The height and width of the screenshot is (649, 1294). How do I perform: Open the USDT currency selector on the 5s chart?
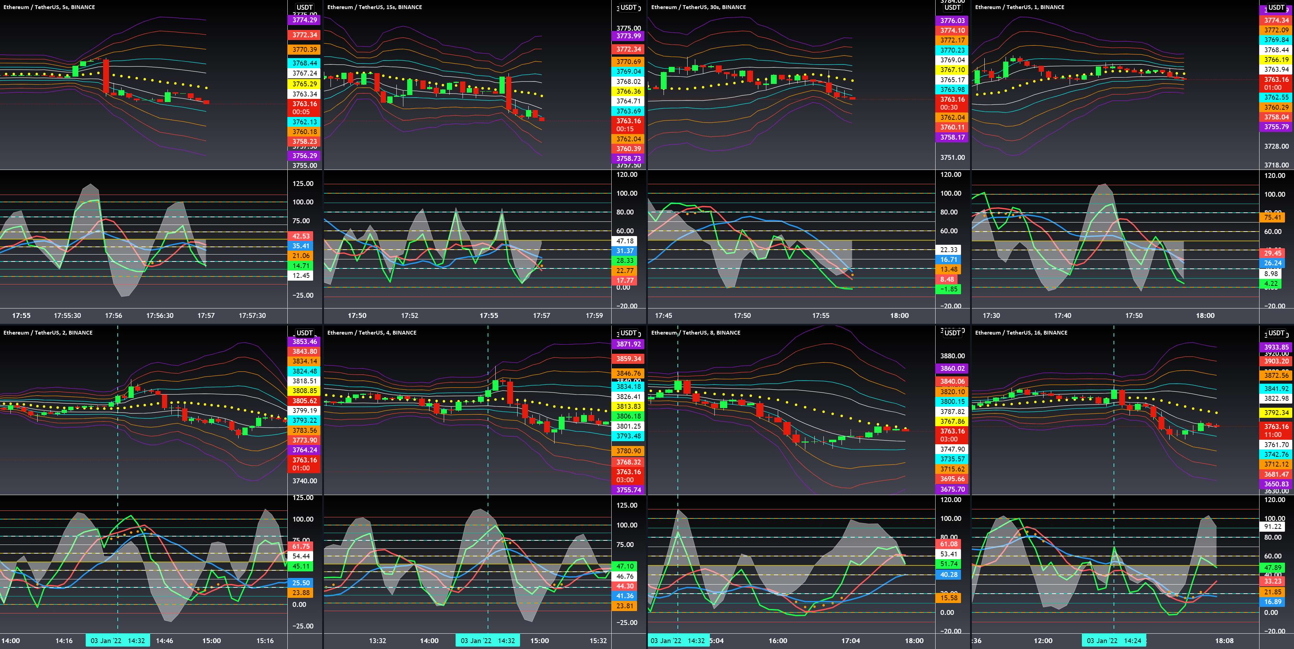[x=304, y=7]
